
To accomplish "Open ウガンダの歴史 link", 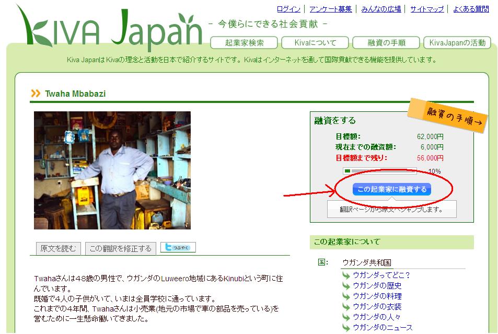I will [377, 286].
